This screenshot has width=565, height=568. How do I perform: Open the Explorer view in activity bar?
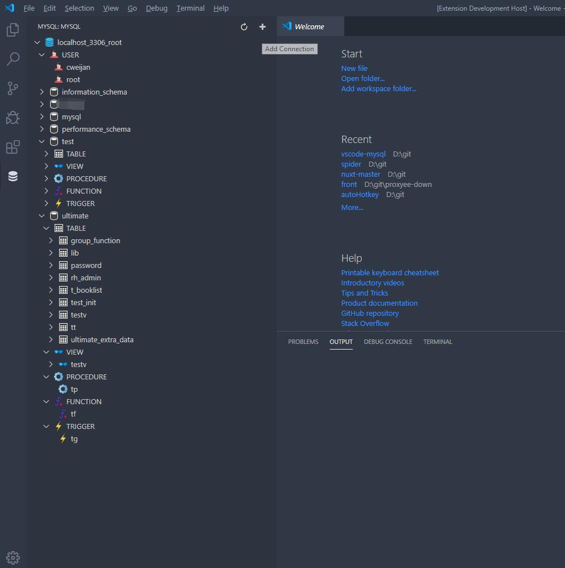coord(13,30)
